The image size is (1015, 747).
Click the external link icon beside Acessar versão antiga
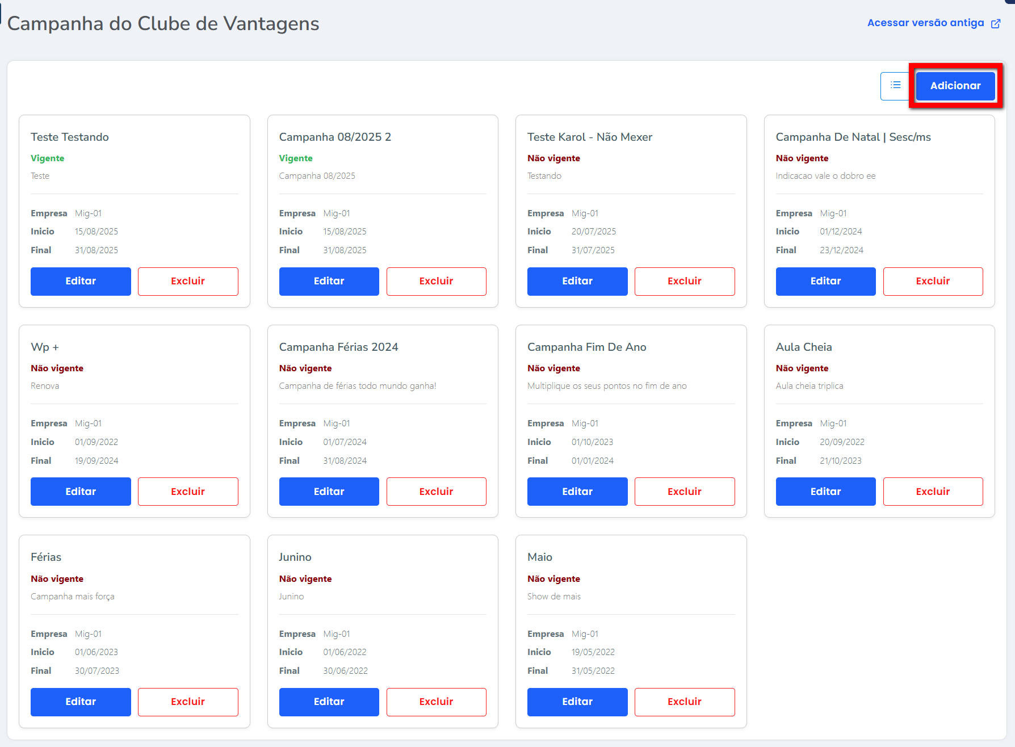(x=996, y=23)
